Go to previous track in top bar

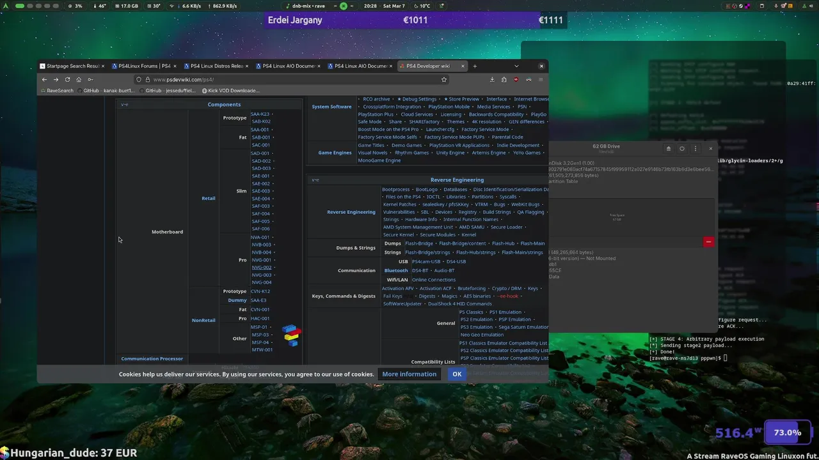(335, 6)
